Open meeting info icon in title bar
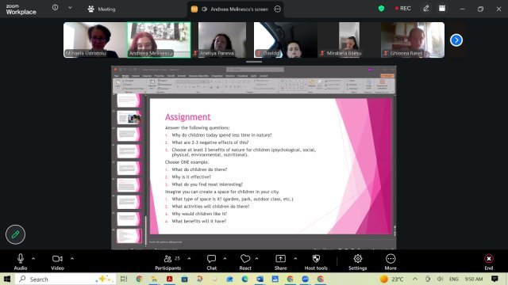508x285 pixels. point(55,7)
